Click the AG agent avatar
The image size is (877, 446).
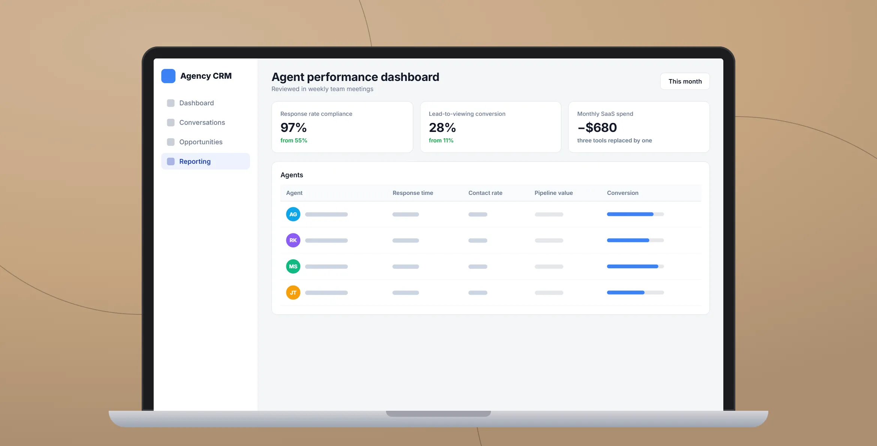click(293, 214)
